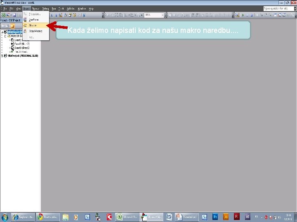Open the Edit menu
This screenshot has width=297, height=222.
12,9
